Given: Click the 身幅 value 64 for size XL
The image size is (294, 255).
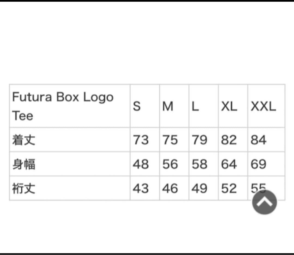Looking at the screenshot, I should click(229, 164).
